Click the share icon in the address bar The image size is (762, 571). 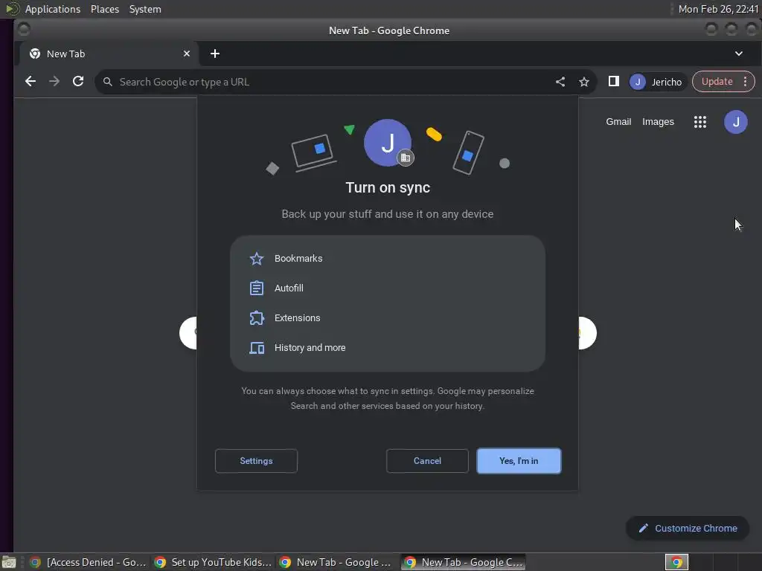point(560,82)
